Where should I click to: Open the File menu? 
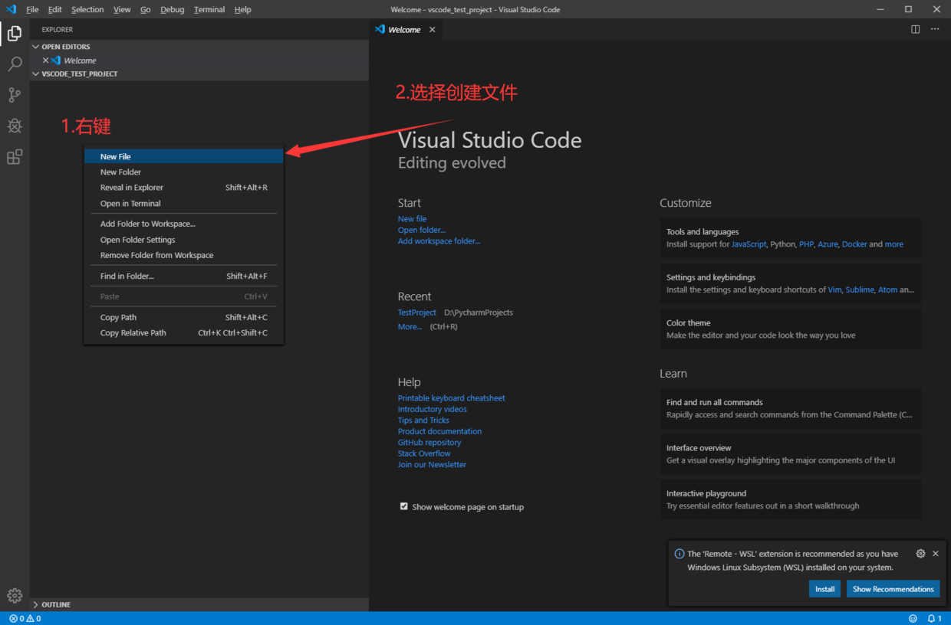click(32, 9)
